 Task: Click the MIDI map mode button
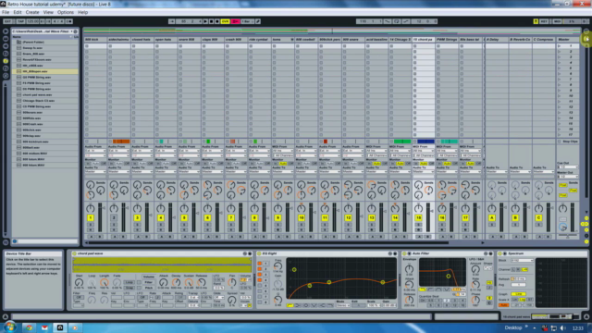pyautogui.click(x=557, y=21)
